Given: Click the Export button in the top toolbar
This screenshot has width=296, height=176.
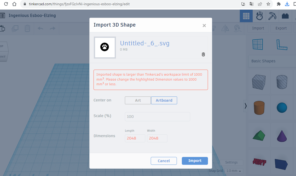Looking at the screenshot, I should [281, 28].
